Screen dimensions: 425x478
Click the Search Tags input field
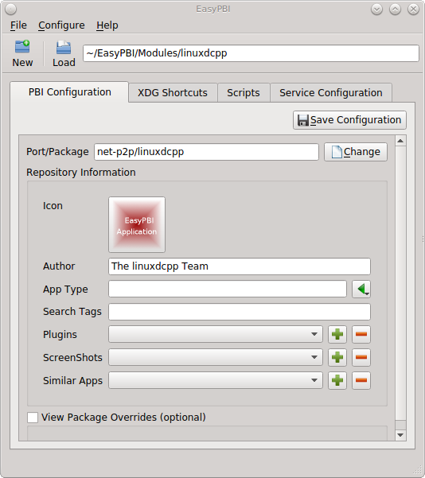coord(240,312)
